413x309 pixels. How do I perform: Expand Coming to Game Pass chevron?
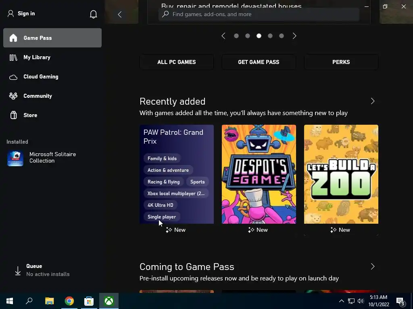373,266
